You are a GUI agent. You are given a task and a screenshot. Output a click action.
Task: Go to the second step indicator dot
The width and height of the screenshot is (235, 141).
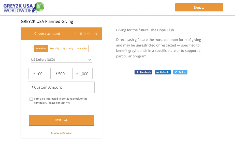pos(85,34)
